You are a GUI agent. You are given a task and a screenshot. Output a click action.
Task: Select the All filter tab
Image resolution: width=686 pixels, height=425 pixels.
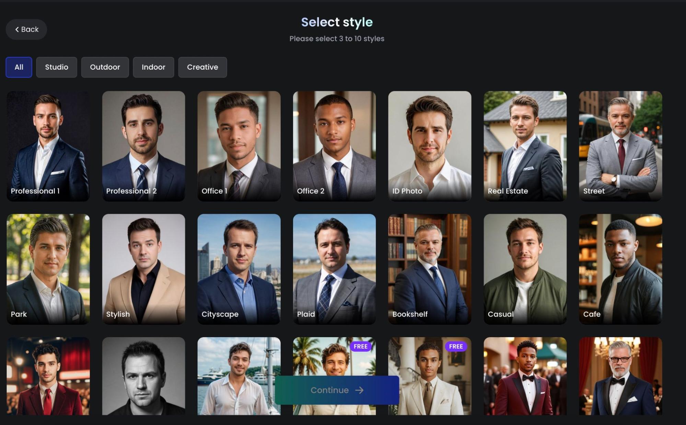pyautogui.click(x=19, y=67)
